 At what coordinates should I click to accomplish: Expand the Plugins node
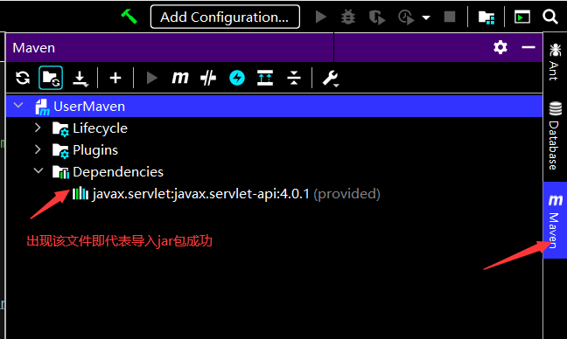coord(38,149)
